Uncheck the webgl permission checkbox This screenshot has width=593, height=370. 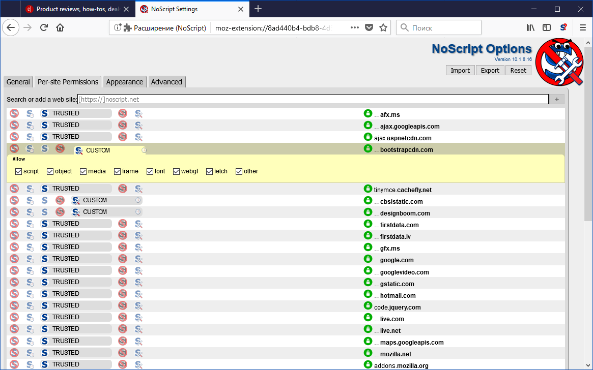176,171
